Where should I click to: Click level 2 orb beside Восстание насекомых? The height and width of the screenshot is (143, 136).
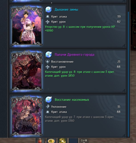click(49, 100)
